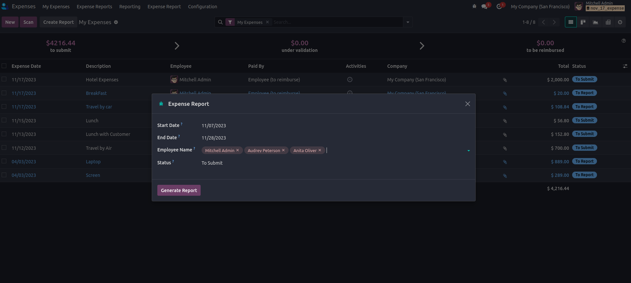
Task: Select the 11/15/2023 Lunch row checkbox
Action: tap(4, 120)
